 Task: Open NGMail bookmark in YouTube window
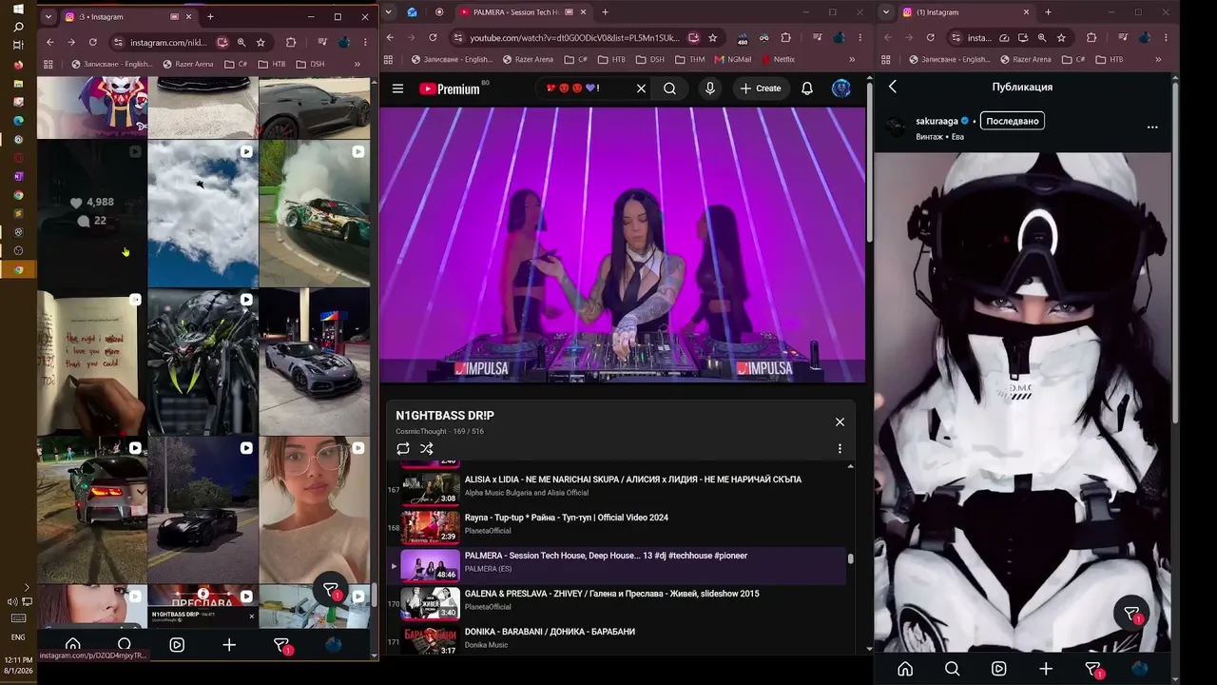tap(732, 59)
